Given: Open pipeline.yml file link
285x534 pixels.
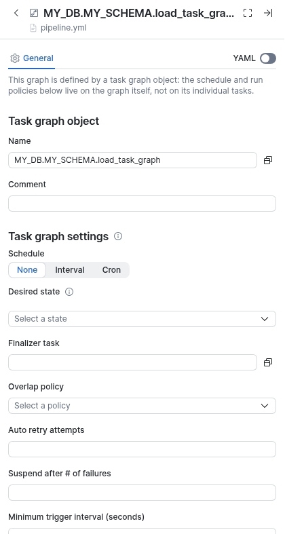Looking at the screenshot, I should point(63,28).
